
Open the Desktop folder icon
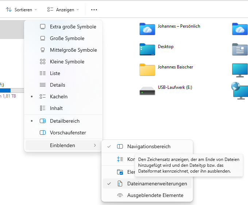tap(147, 49)
